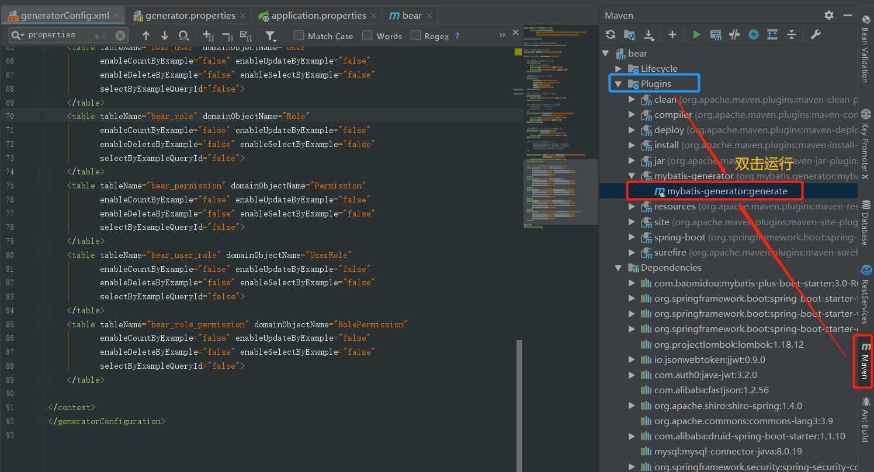The height and width of the screenshot is (472, 874).
Task: Clear the search field text
Action: click(x=120, y=35)
